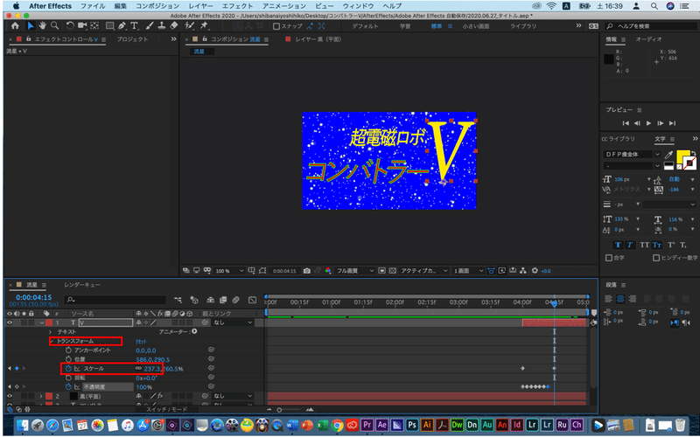This screenshot has width=700, height=437.
Task: Click the composition mini-flowchart icon in timeline
Action: click(x=178, y=300)
